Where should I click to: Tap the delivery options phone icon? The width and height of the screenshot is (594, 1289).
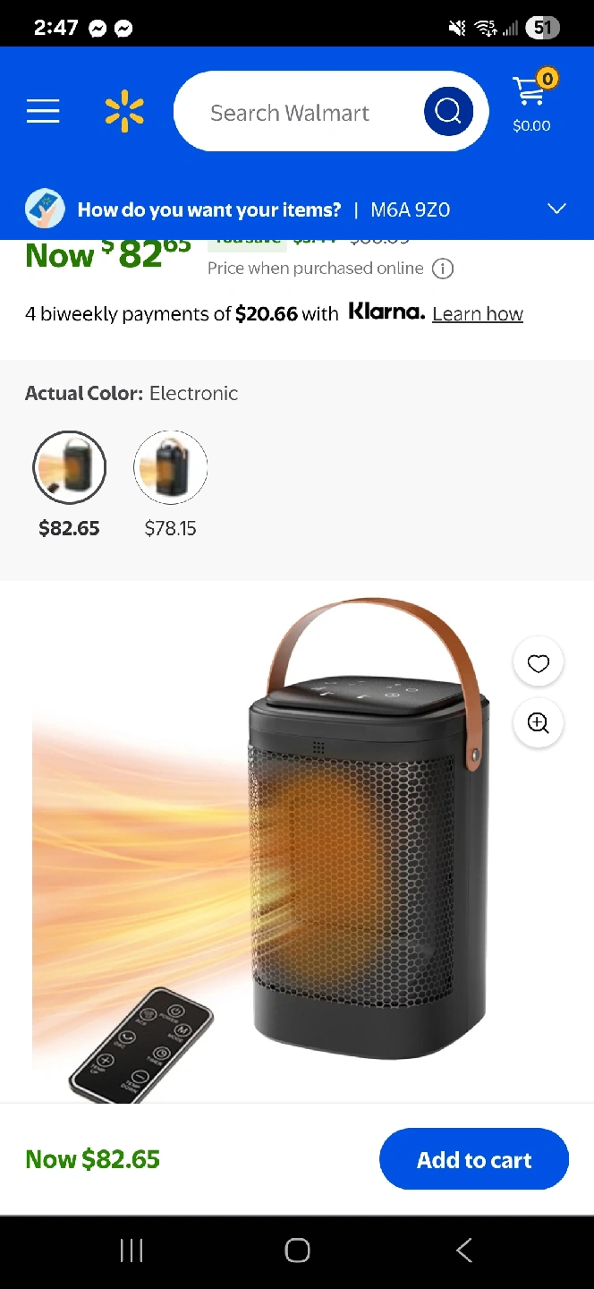click(x=45, y=209)
